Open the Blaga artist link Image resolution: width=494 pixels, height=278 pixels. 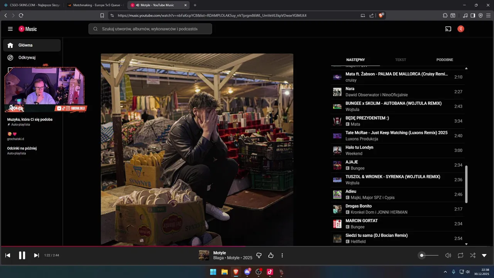coord(218,258)
